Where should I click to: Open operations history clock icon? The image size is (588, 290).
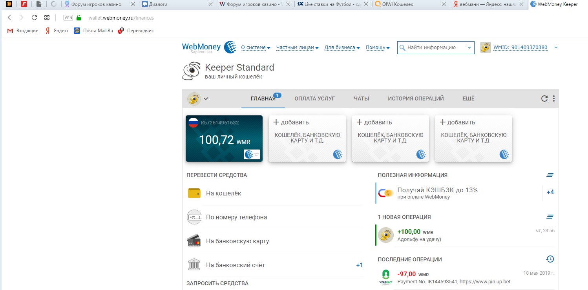(x=550, y=259)
